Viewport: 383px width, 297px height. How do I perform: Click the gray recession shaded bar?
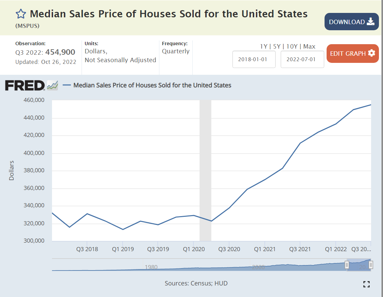pyautogui.click(x=205, y=170)
